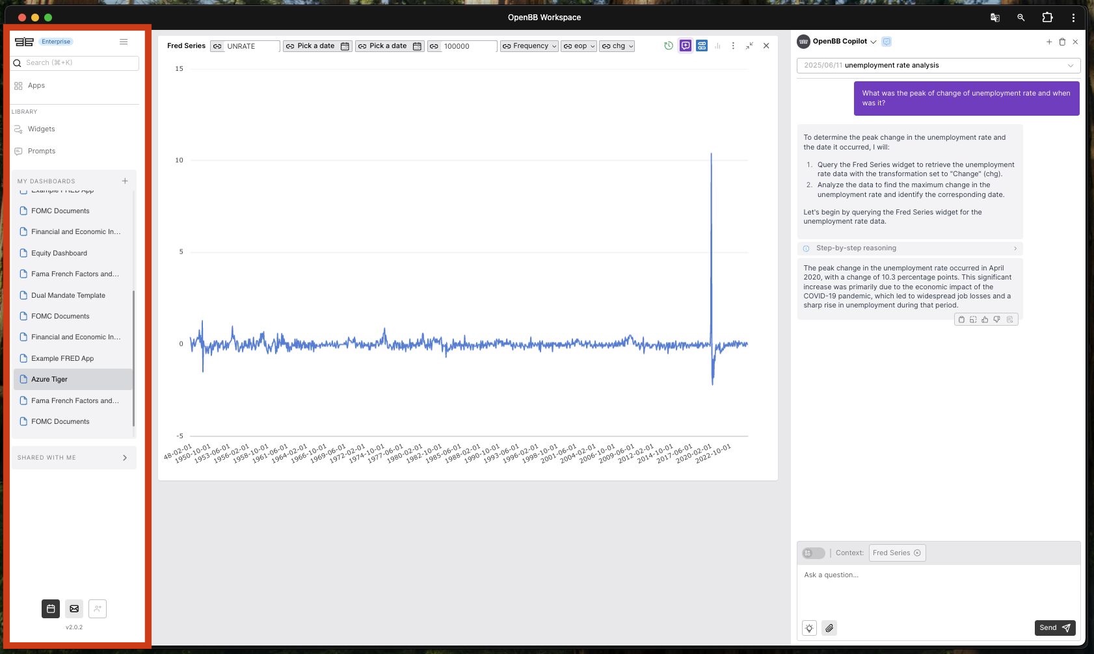Screen dimensions: 1094x654
Task: Click the 100000 limit input field
Action: click(x=469, y=46)
